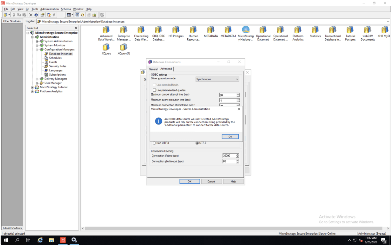Click Cancel in Database Connections dialog
Viewport: 392px width, 245px height.
coord(211,181)
